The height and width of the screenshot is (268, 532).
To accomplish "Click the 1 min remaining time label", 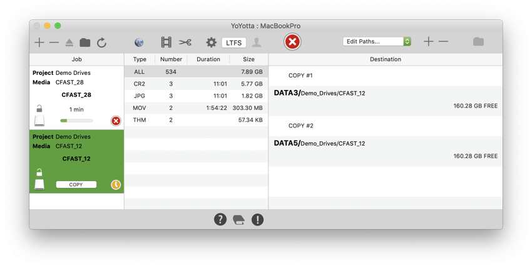I will click(x=76, y=109).
